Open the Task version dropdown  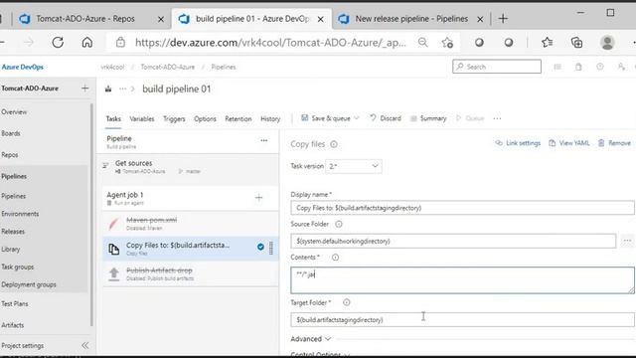(354, 166)
